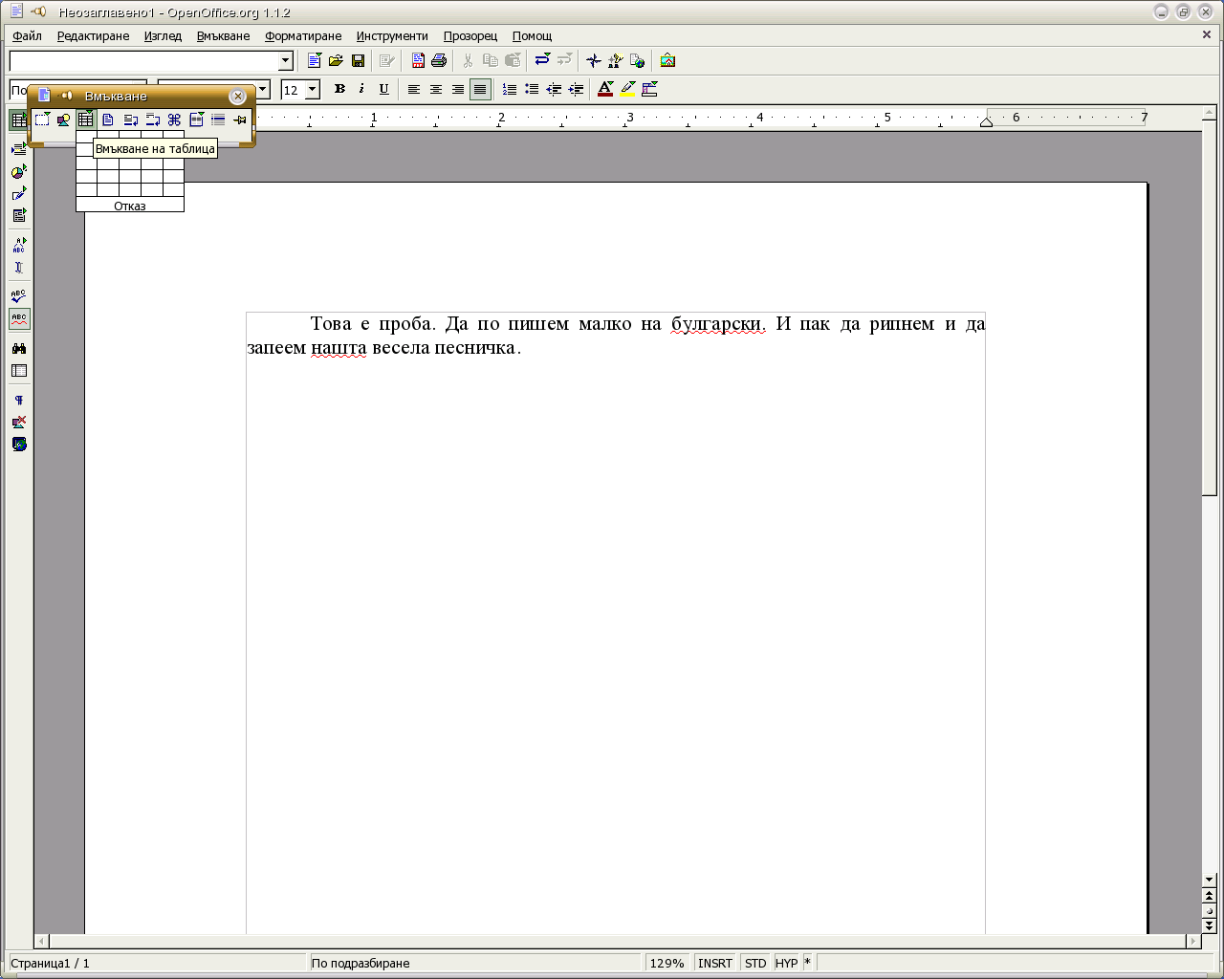
Task: Toggle AutoSpellcheck with red wavy ABC icon
Action: coord(19,318)
